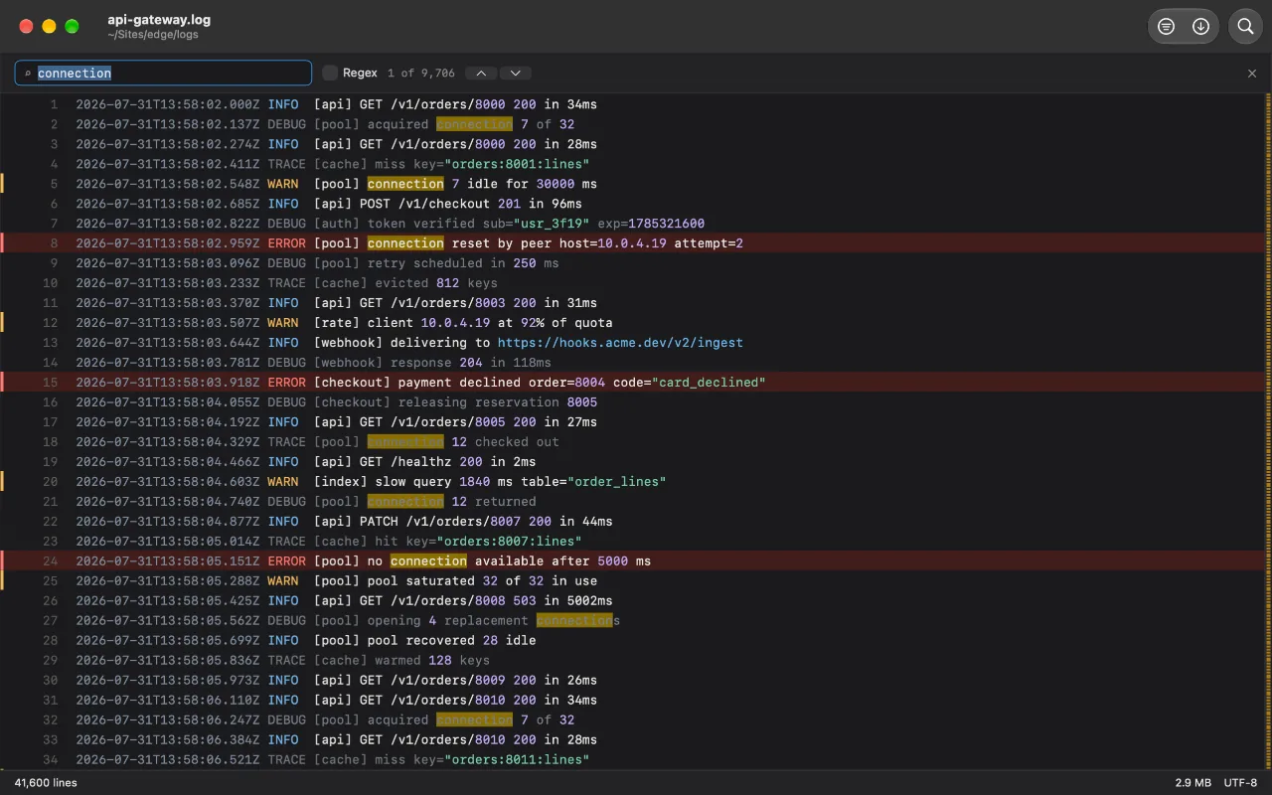Click 'pool saturated 32 of 32' warning
Image resolution: width=1272 pixels, height=795 pixels.
636,581
